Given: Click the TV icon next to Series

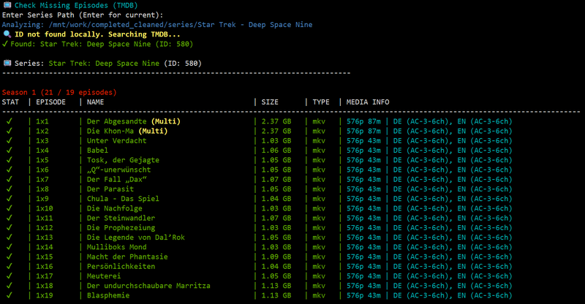Looking at the screenshot, I should click(x=7, y=63).
